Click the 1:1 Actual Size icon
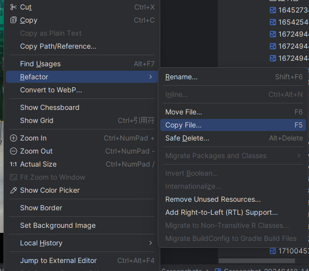This screenshot has height=271, width=309. [14, 164]
